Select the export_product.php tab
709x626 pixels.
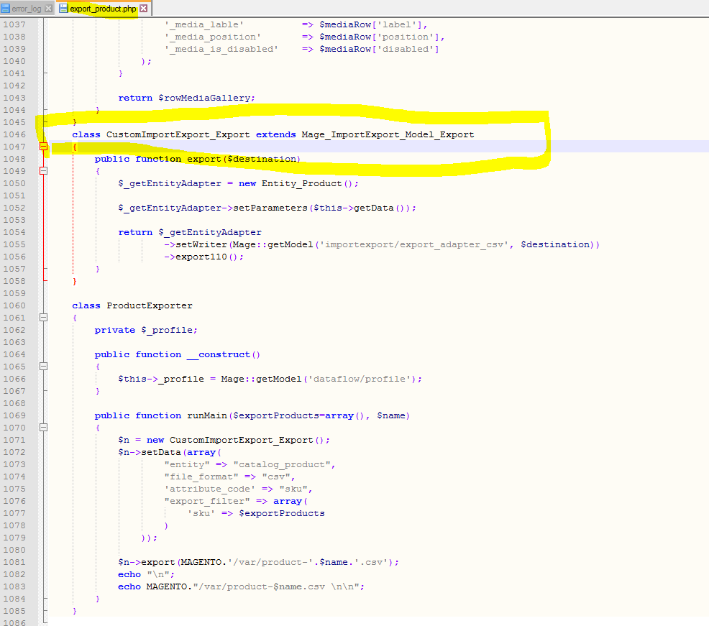(x=102, y=9)
